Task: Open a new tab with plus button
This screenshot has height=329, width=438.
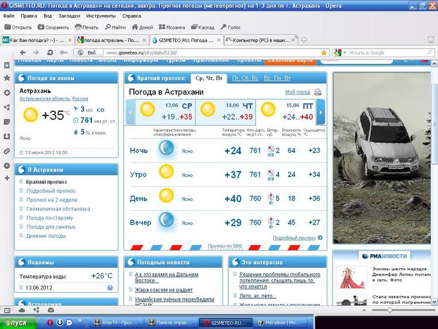Action: tap(304, 40)
